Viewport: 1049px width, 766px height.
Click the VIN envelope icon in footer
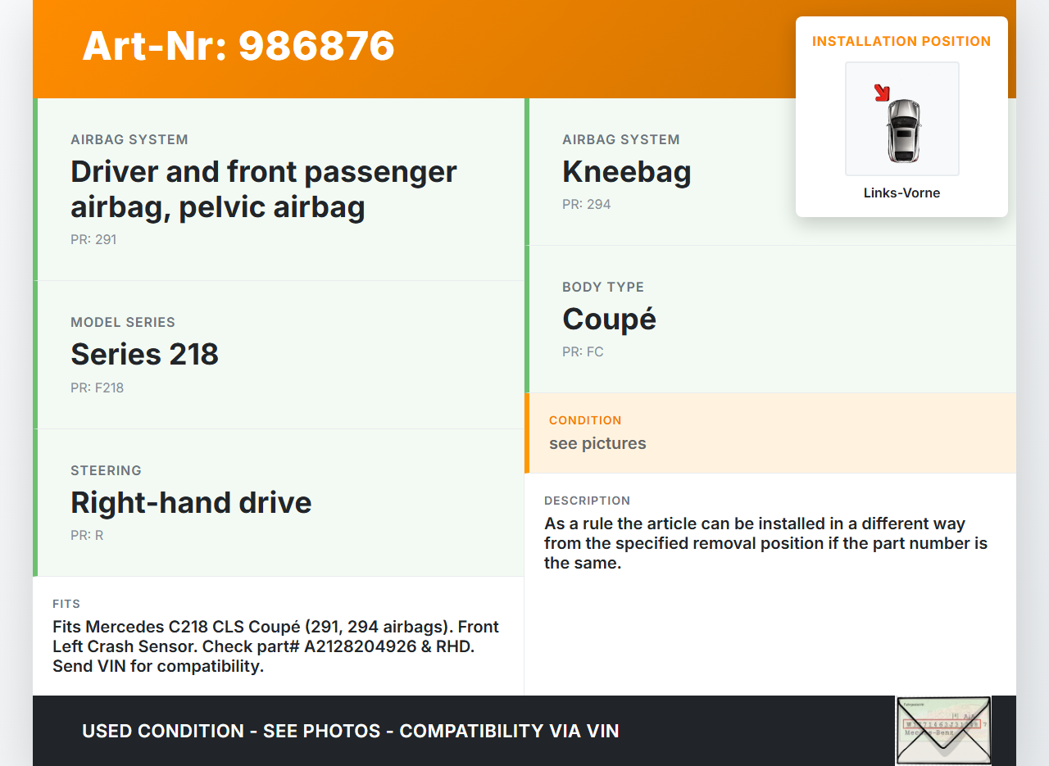[x=942, y=730]
